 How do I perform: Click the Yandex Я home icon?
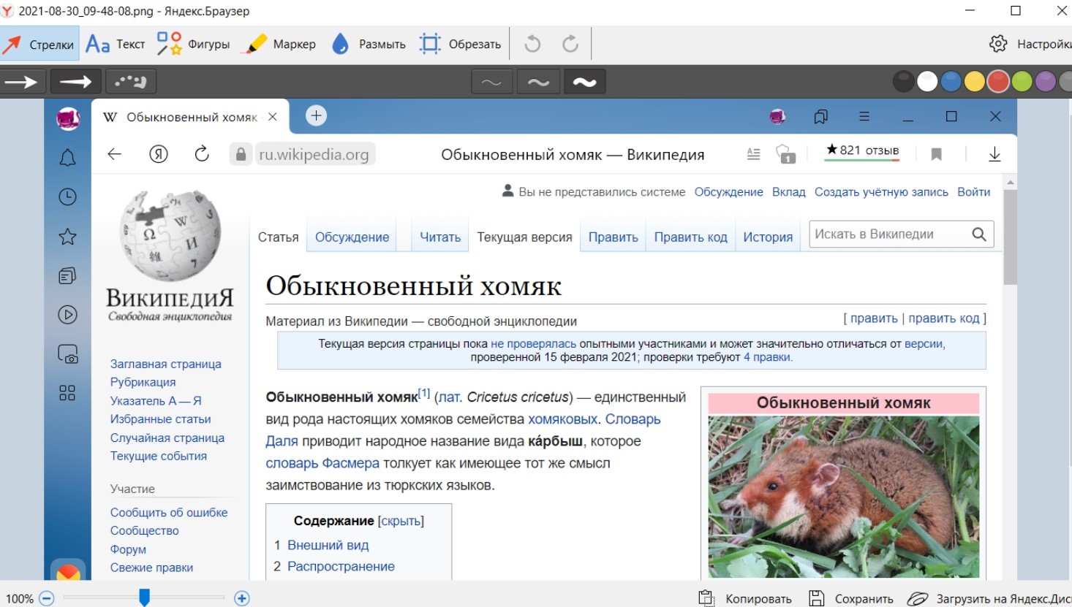159,154
